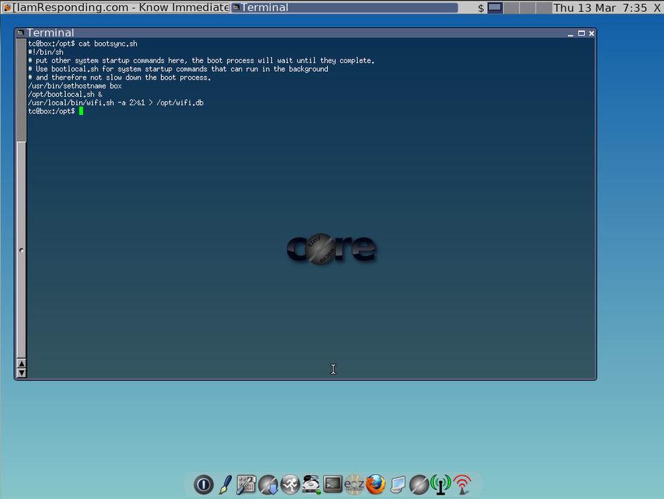Click the date and clock display
This screenshot has height=499, width=664.
pos(600,8)
